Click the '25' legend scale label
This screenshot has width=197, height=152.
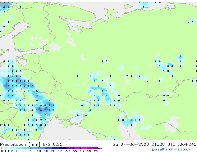coord(60,151)
